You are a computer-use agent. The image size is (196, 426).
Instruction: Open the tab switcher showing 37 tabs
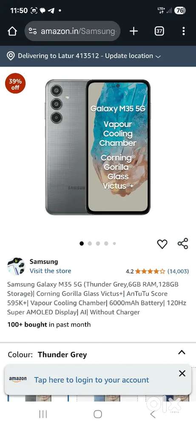(x=159, y=31)
